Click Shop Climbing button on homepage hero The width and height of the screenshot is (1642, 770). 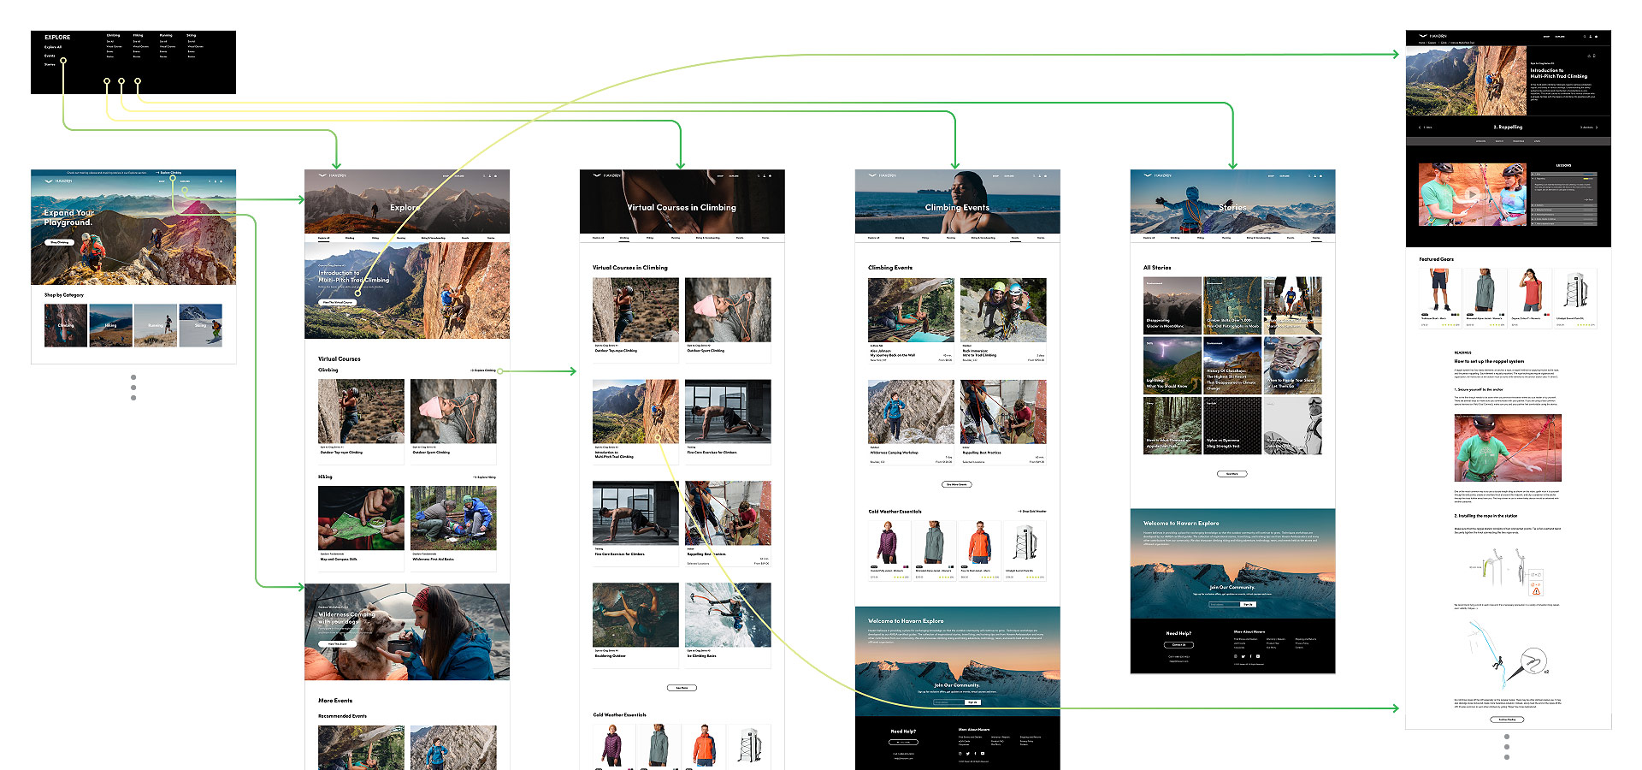tap(60, 243)
